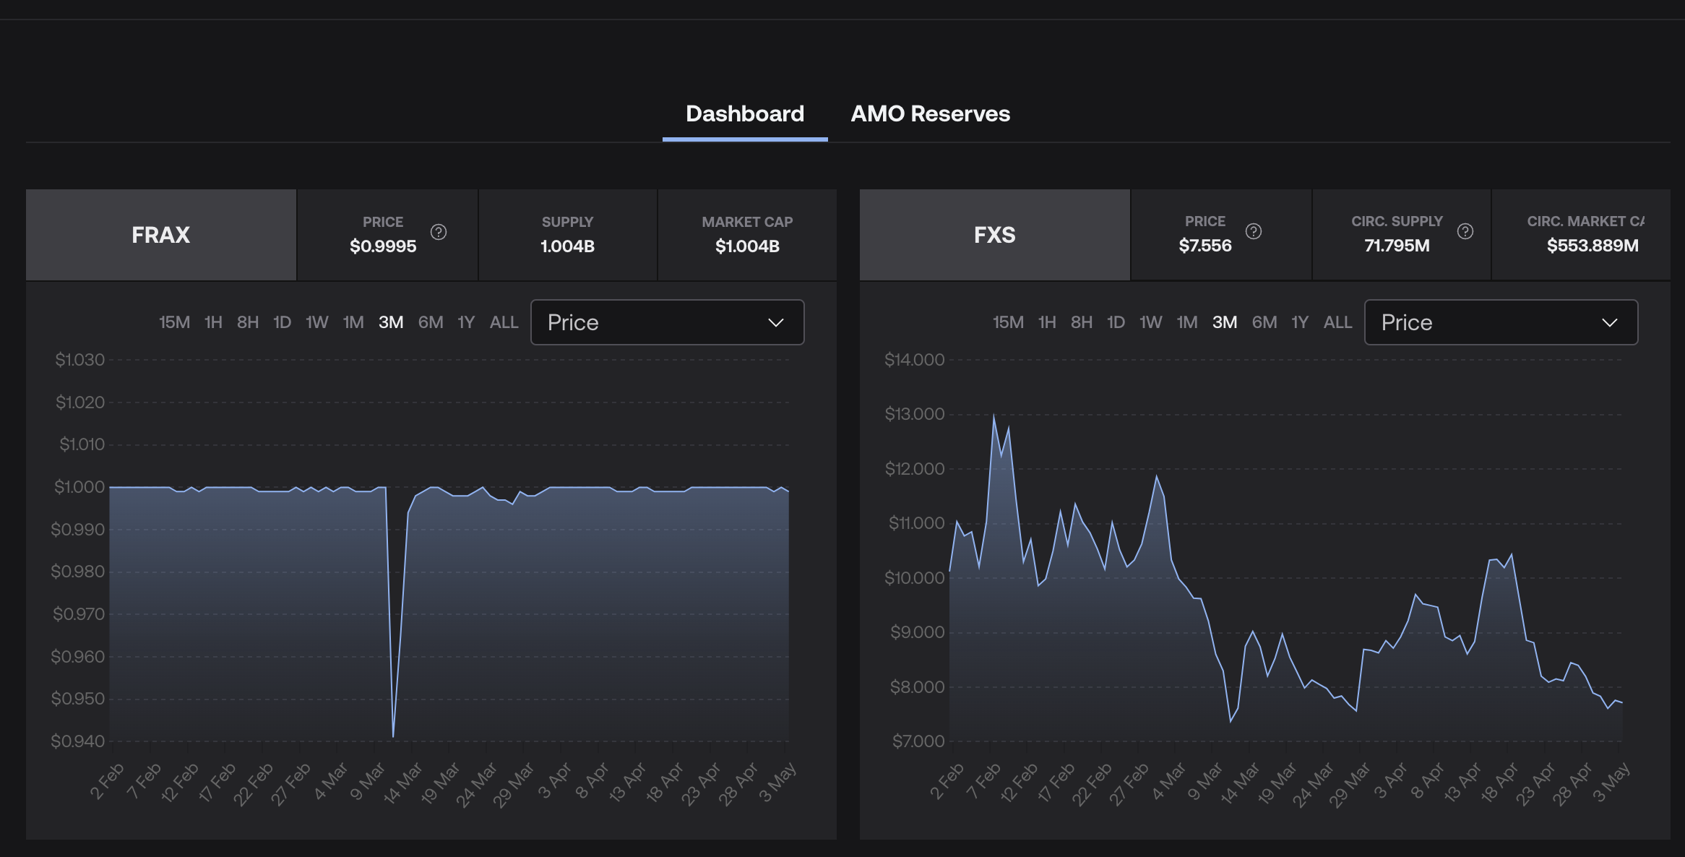Viewport: 1685px width, 857px height.
Task: Click FXS circ. supply 71.795M
Action: (1397, 246)
